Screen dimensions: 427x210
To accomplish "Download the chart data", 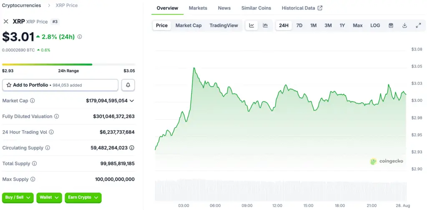I will (x=404, y=25).
